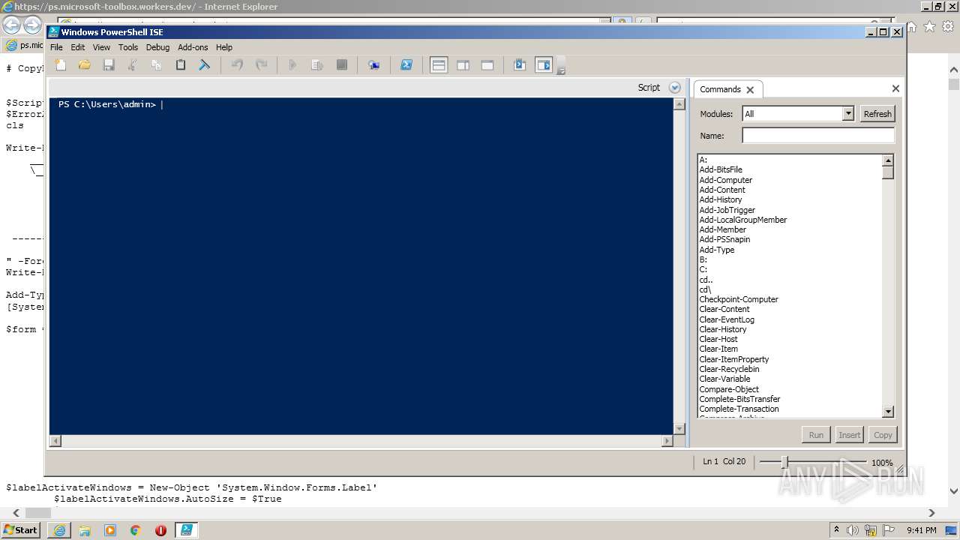Click the Run Selection toolbar icon

pyautogui.click(x=317, y=65)
